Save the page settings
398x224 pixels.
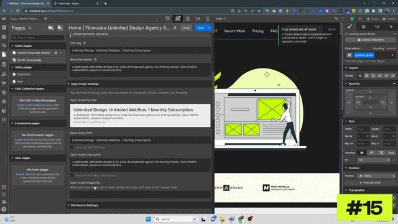(200, 28)
